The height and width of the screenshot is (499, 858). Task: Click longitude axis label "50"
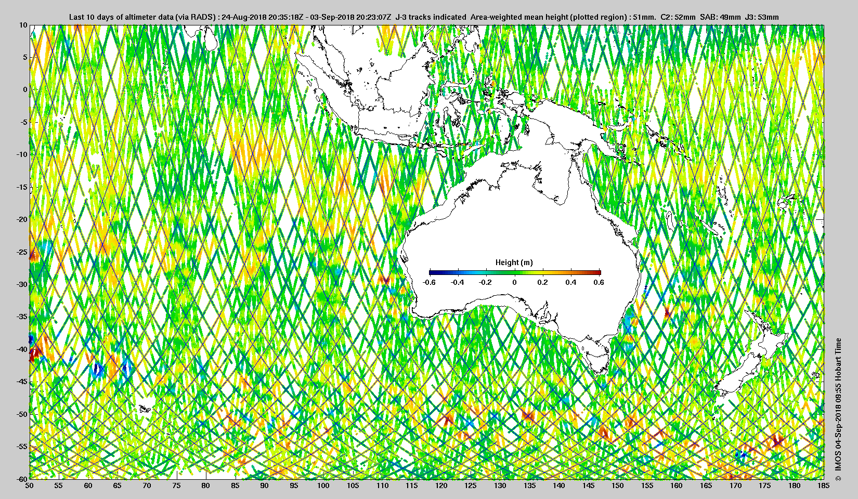point(30,485)
